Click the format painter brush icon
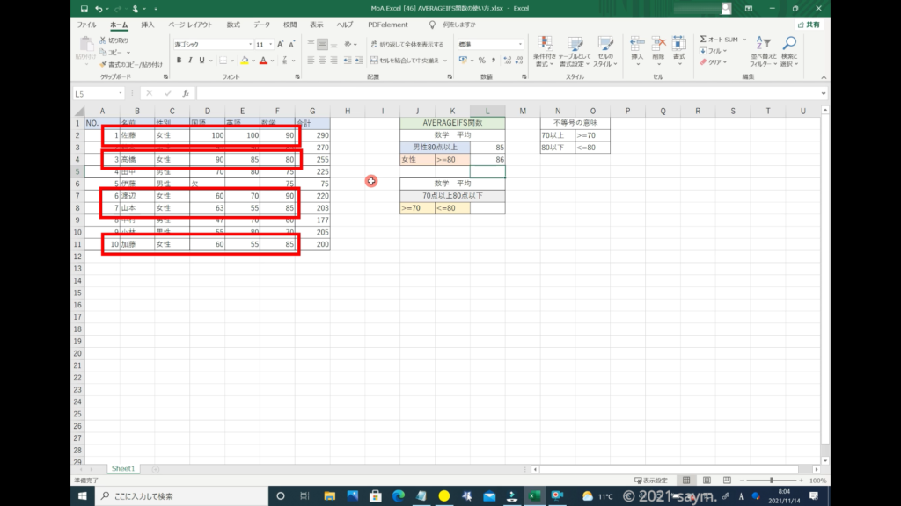The image size is (901, 506). [104, 64]
